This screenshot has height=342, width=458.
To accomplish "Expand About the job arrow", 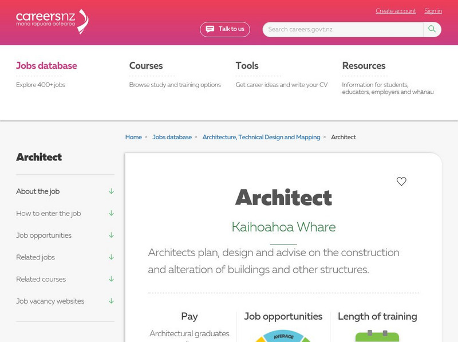I will [111, 191].
